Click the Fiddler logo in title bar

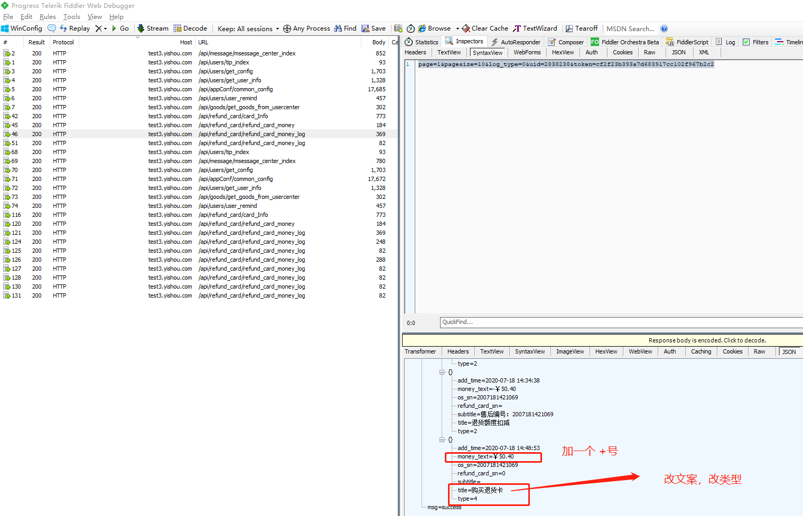[5, 5]
